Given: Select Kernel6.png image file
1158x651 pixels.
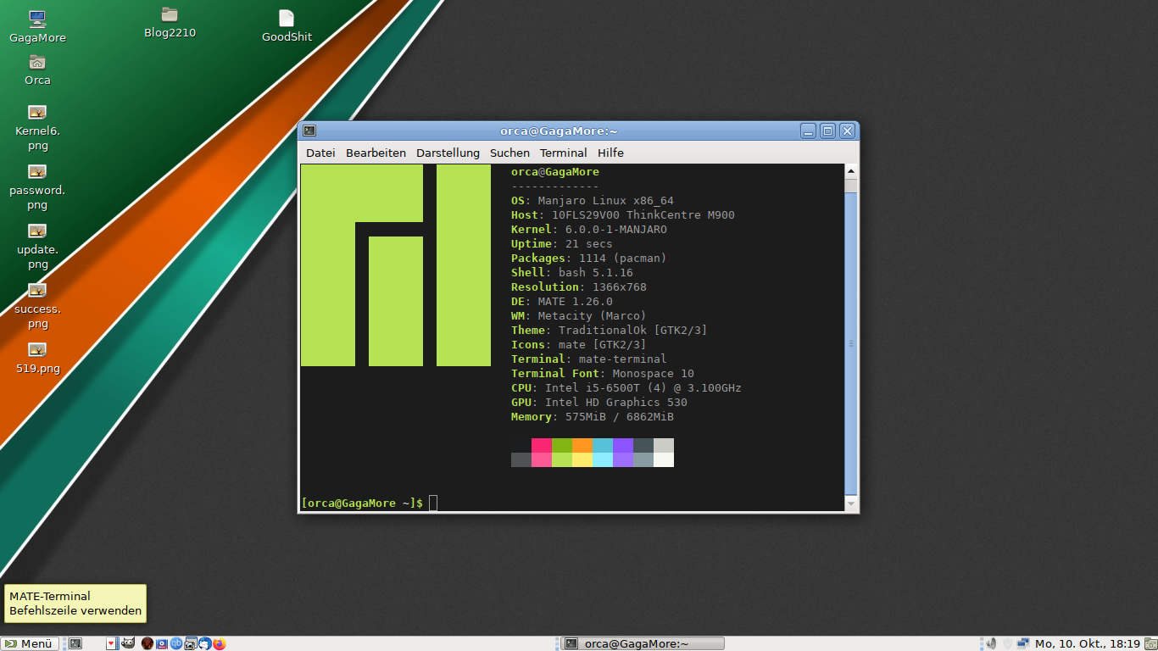Looking at the screenshot, I should tap(37, 128).
